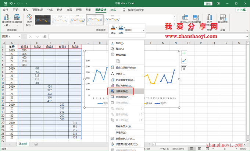Open the chart element 图表区 combo box
The width and height of the screenshot is (250, 151).
coord(135,30)
